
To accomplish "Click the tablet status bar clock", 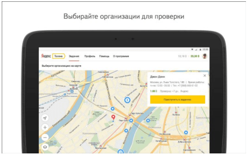I will pyautogui.click(x=205, y=49).
